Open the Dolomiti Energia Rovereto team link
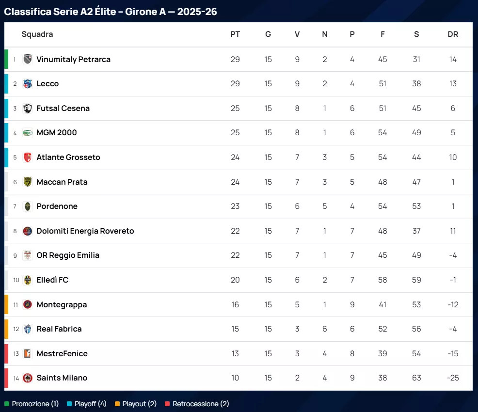Viewport: 478px width, 412px height. point(85,231)
